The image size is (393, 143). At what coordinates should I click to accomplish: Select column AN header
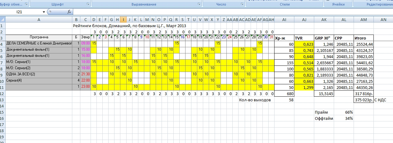click(383, 20)
